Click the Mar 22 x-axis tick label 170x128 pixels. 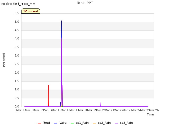tap(118, 110)
